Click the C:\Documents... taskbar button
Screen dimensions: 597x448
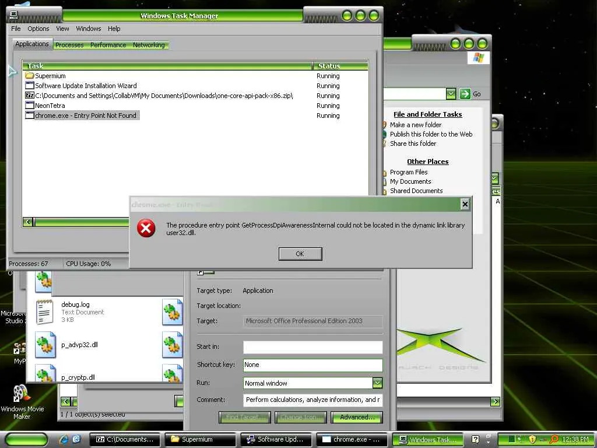(x=125, y=439)
